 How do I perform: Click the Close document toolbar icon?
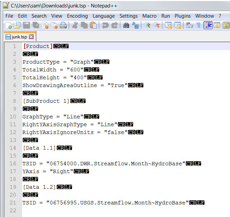(x=45, y=25)
